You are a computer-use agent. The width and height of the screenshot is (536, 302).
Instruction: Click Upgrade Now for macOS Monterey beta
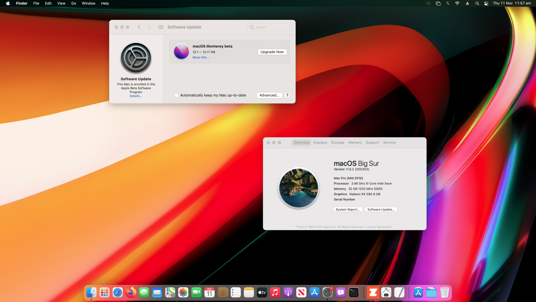click(x=272, y=52)
